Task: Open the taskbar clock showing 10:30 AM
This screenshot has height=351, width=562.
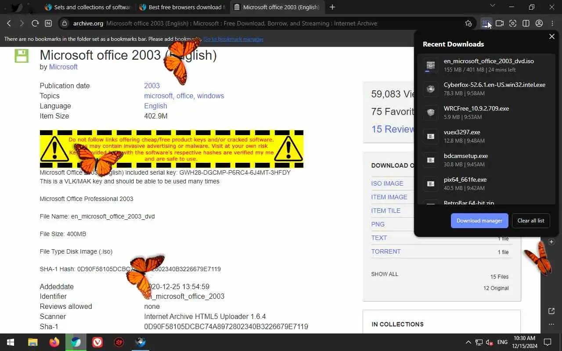Action: click(x=525, y=342)
